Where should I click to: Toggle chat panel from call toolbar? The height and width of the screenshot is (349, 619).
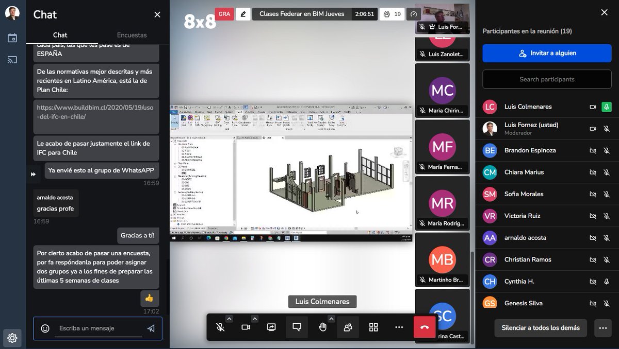click(297, 327)
